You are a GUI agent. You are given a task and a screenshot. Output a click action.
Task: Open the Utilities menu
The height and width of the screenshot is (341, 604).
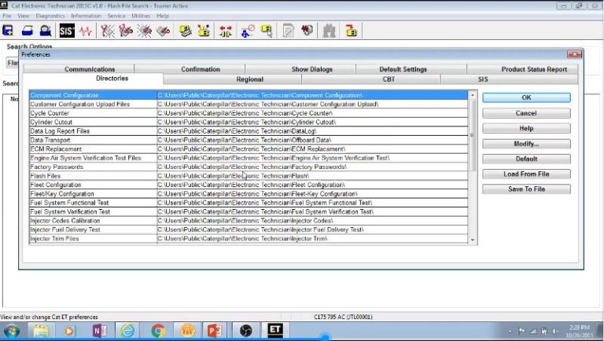[141, 16]
